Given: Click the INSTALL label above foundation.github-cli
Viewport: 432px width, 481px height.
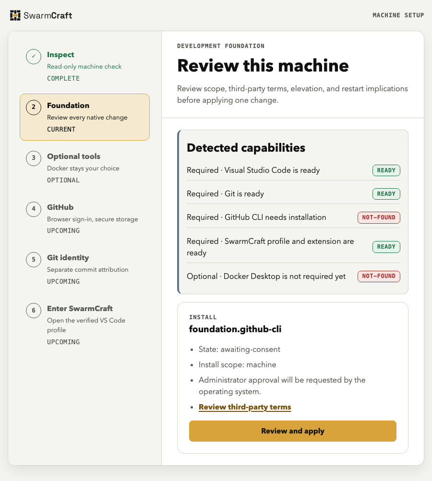Looking at the screenshot, I should point(203,317).
